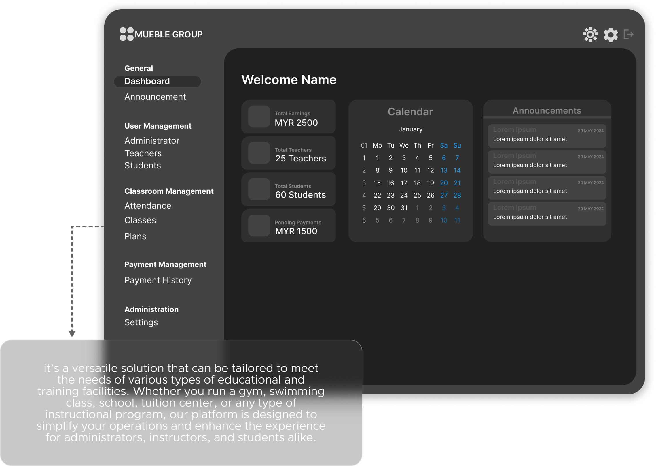Open settings via the gear icon
This screenshot has height=466, width=656.
tap(611, 35)
